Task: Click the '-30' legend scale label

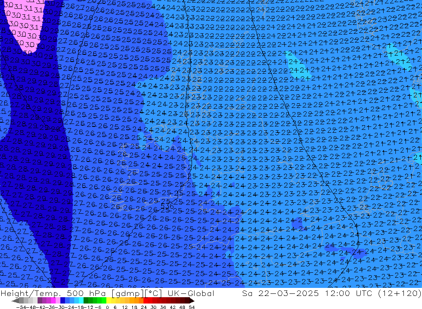Action: click(60, 307)
